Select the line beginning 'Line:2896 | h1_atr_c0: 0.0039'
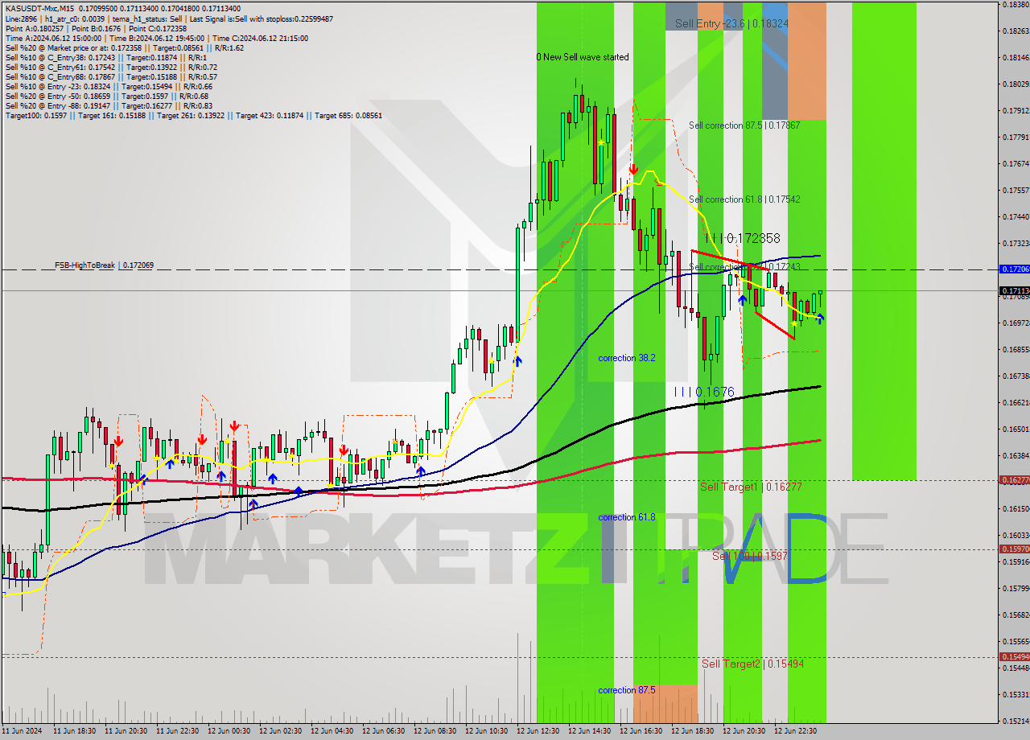1030x740 pixels. [x=169, y=18]
